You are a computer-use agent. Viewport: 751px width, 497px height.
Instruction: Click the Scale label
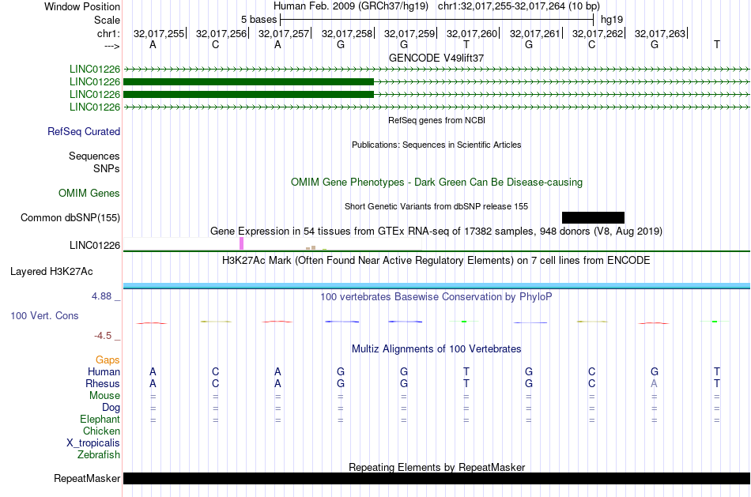[107, 20]
